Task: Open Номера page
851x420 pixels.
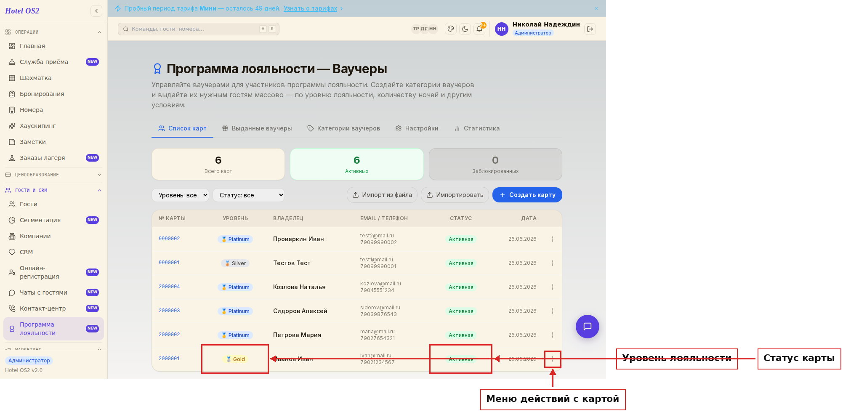Action: coord(53,110)
